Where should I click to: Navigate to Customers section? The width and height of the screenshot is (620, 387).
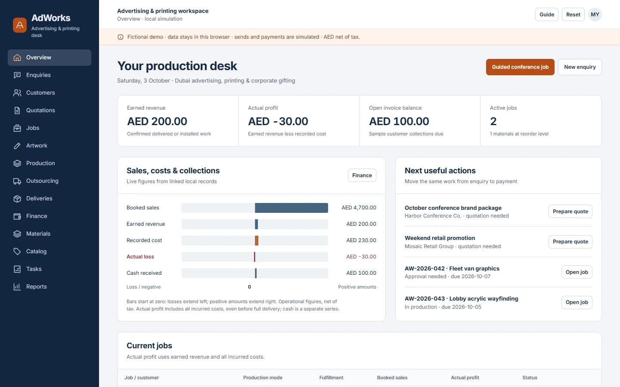50,93
